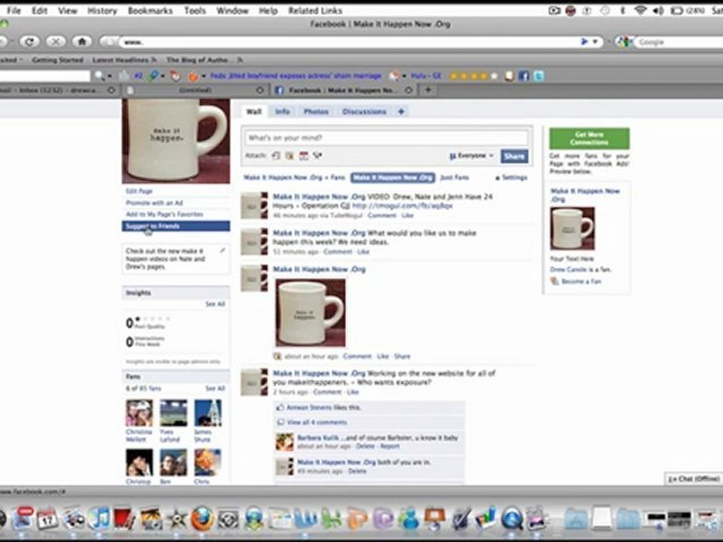Go to the browser home page icon

pyautogui.click(x=82, y=42)
